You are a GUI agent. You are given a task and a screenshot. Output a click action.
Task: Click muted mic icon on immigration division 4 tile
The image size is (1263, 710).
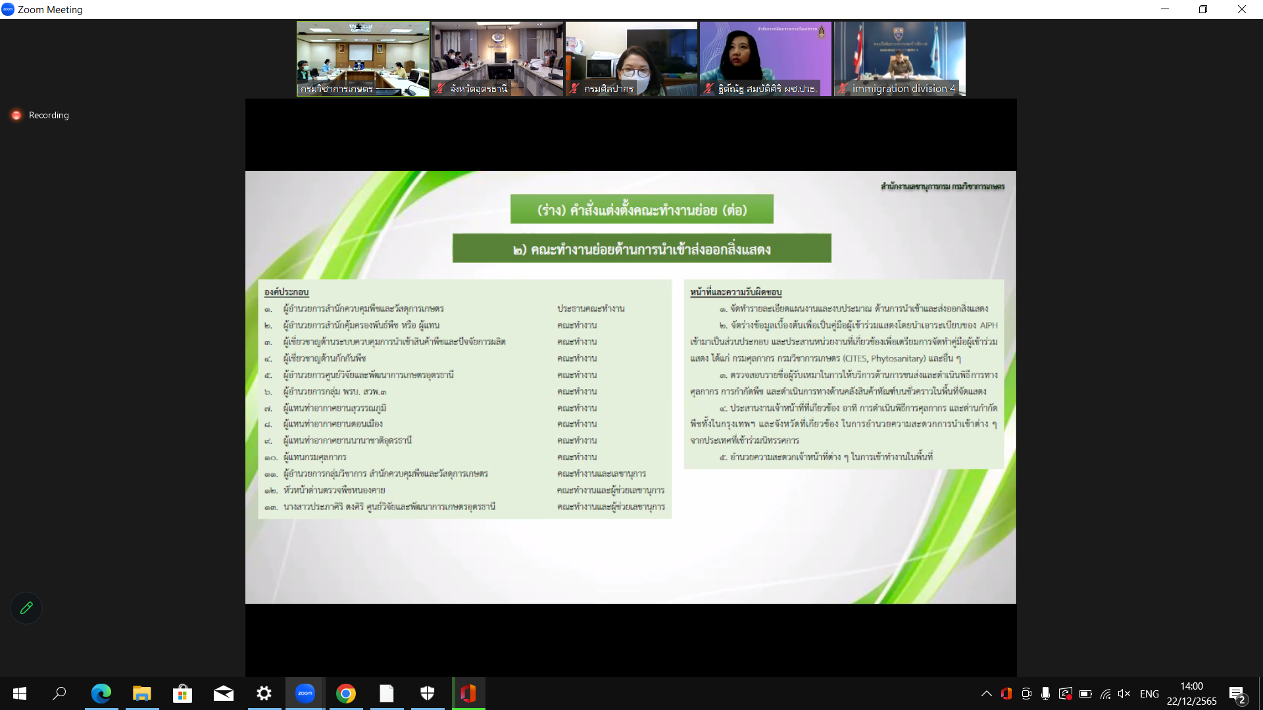coord(843,88)
